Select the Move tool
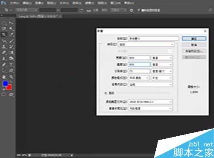Image resolution: width=214 pixels, height=158 pixels. coord(11,23)
